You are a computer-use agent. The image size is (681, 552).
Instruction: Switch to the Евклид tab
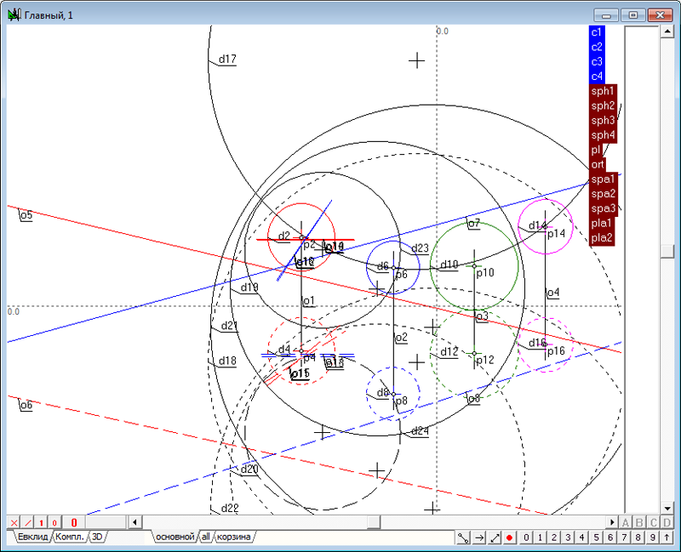pos(32,538)
